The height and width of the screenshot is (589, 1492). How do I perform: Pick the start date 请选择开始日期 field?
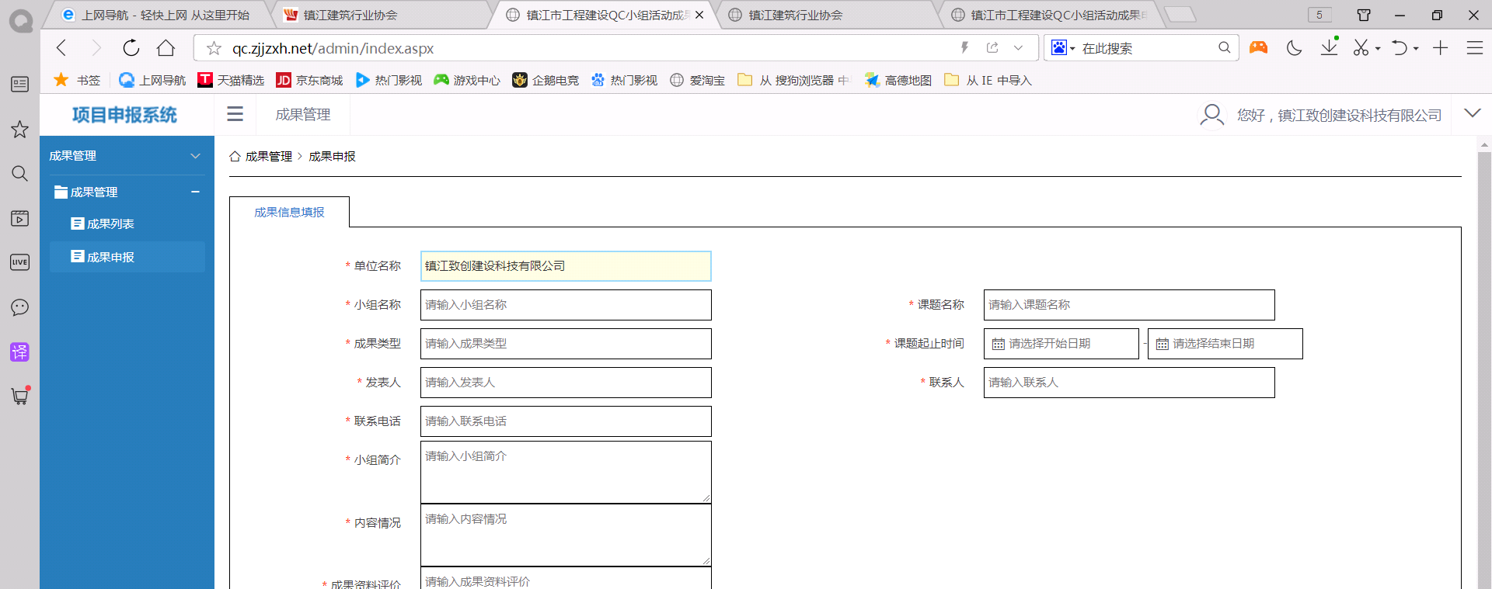point(1061,344)
